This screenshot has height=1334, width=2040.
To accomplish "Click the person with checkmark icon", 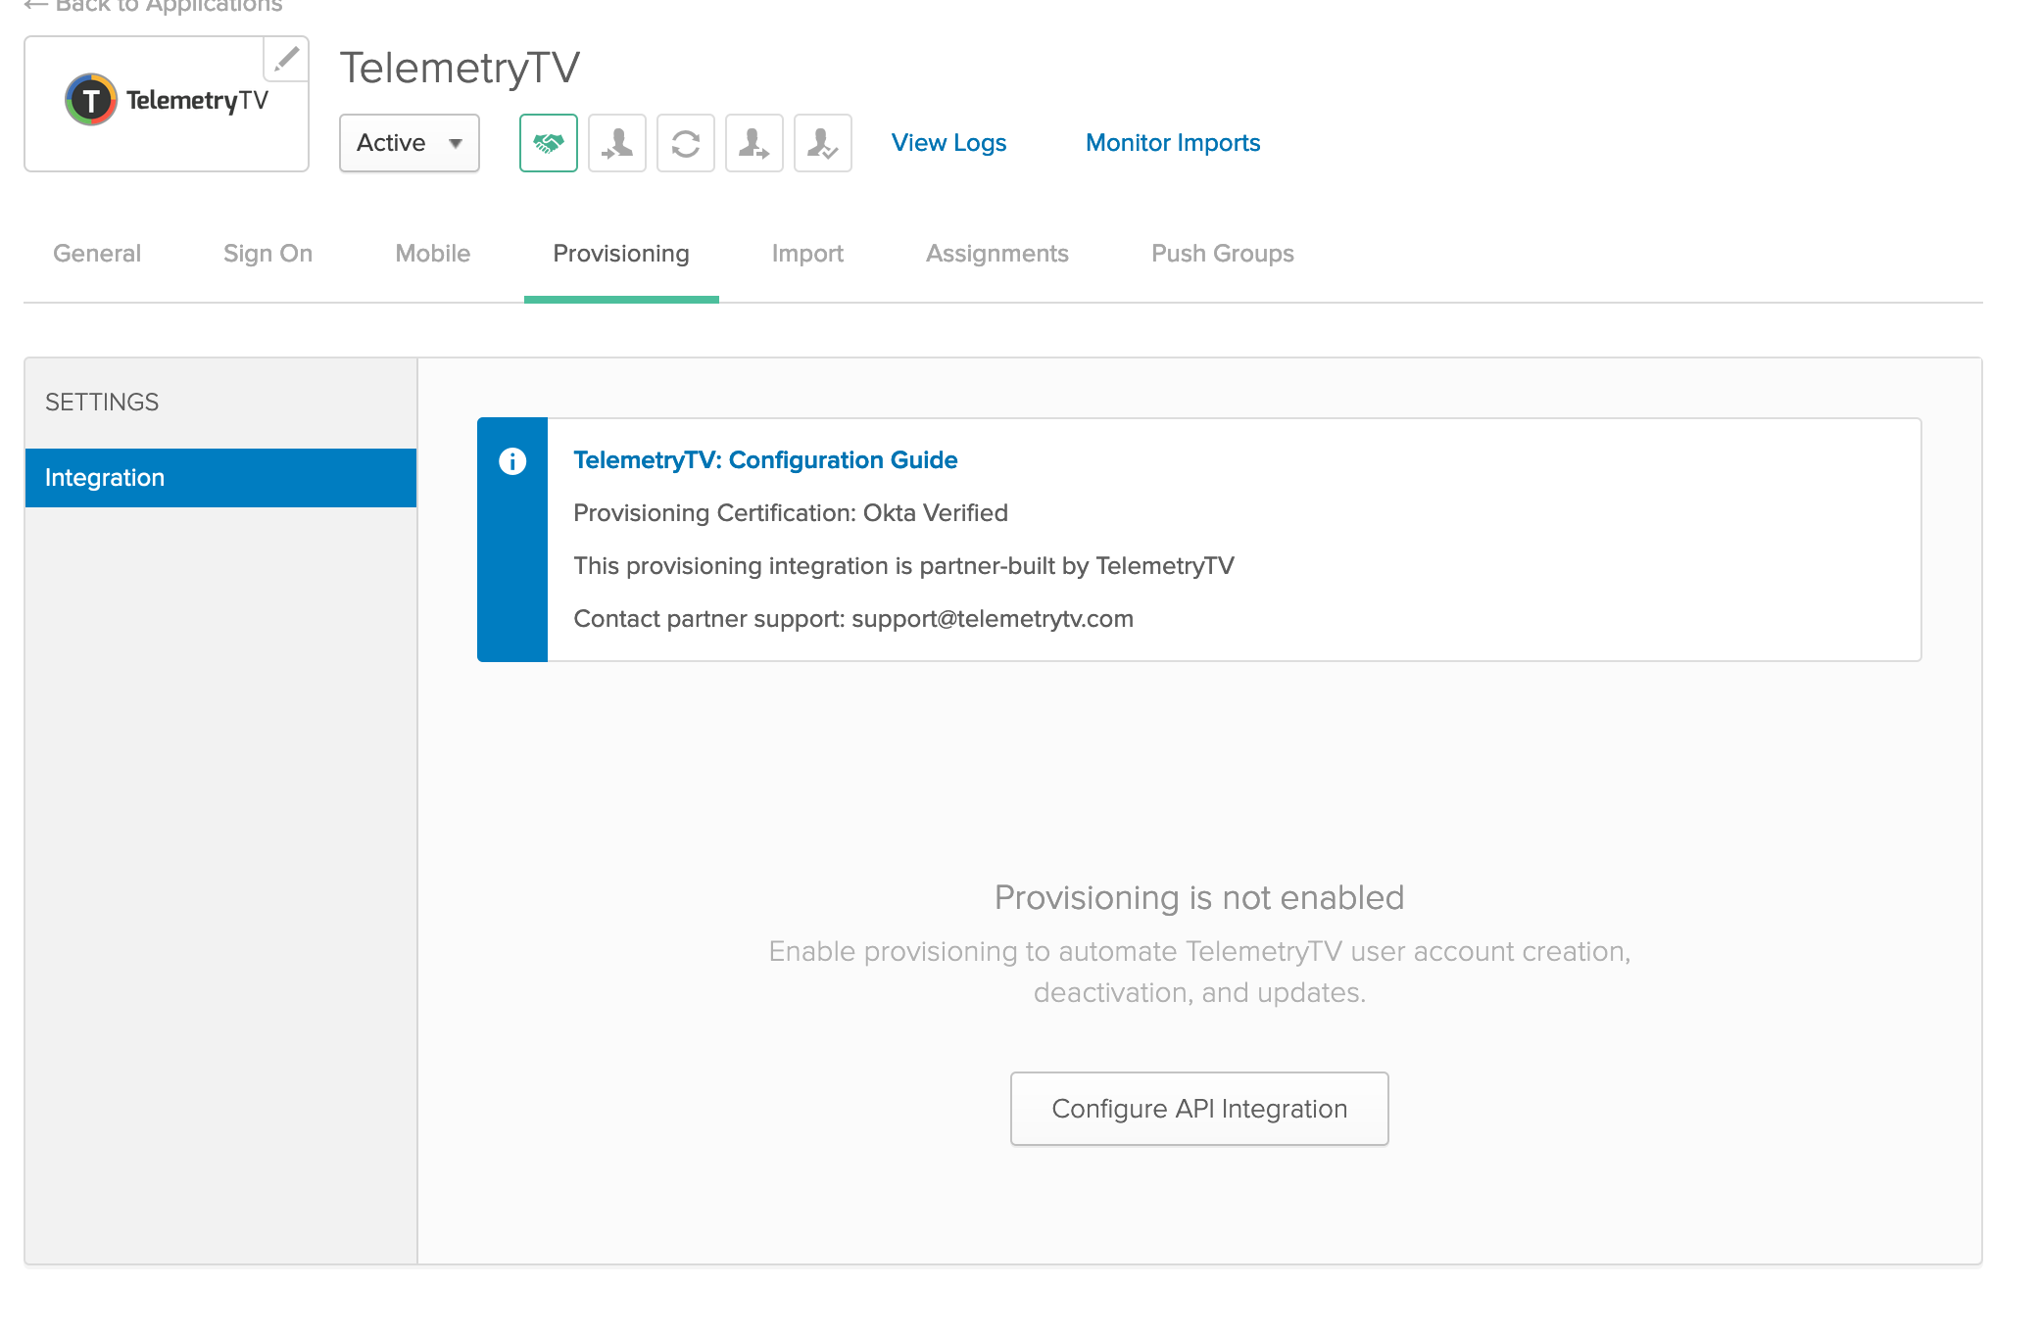I will tap(822, 143).
